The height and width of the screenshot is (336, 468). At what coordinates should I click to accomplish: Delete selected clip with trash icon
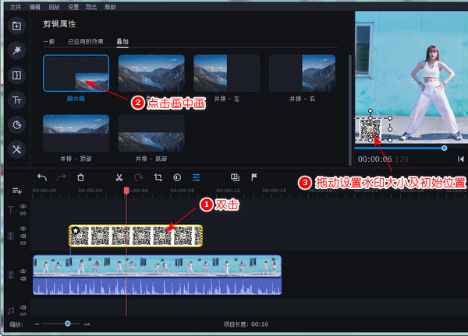pos(80,177)
